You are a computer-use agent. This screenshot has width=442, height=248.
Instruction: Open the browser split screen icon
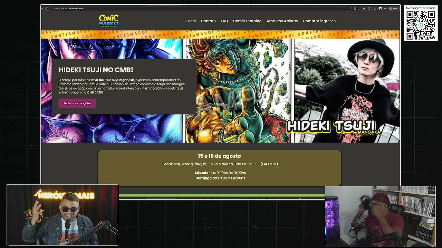click(x=355, y=8)
